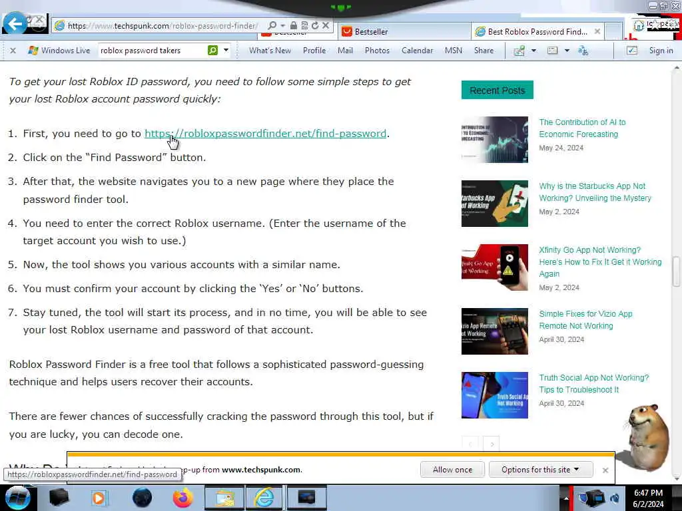Expand the toolbar search options arrow

coord(226,51)
